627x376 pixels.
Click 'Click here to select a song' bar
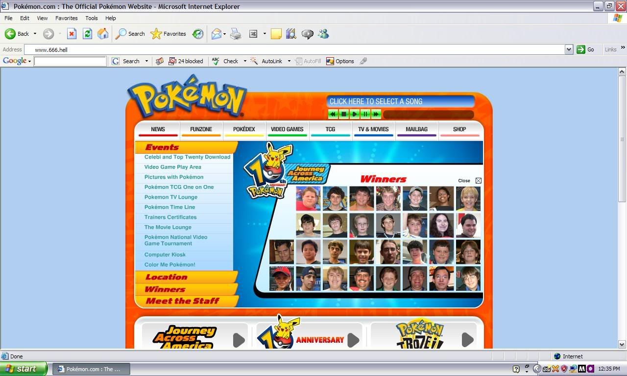401,101
